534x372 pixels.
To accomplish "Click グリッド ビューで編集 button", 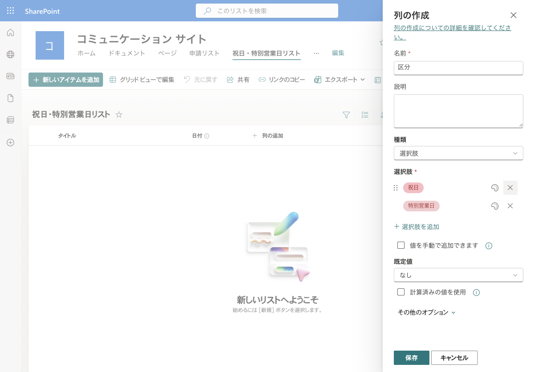I will pyautogui.click(x=142, y=80).
